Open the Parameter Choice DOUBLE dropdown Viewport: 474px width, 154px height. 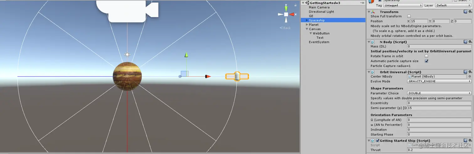[439, 93]
